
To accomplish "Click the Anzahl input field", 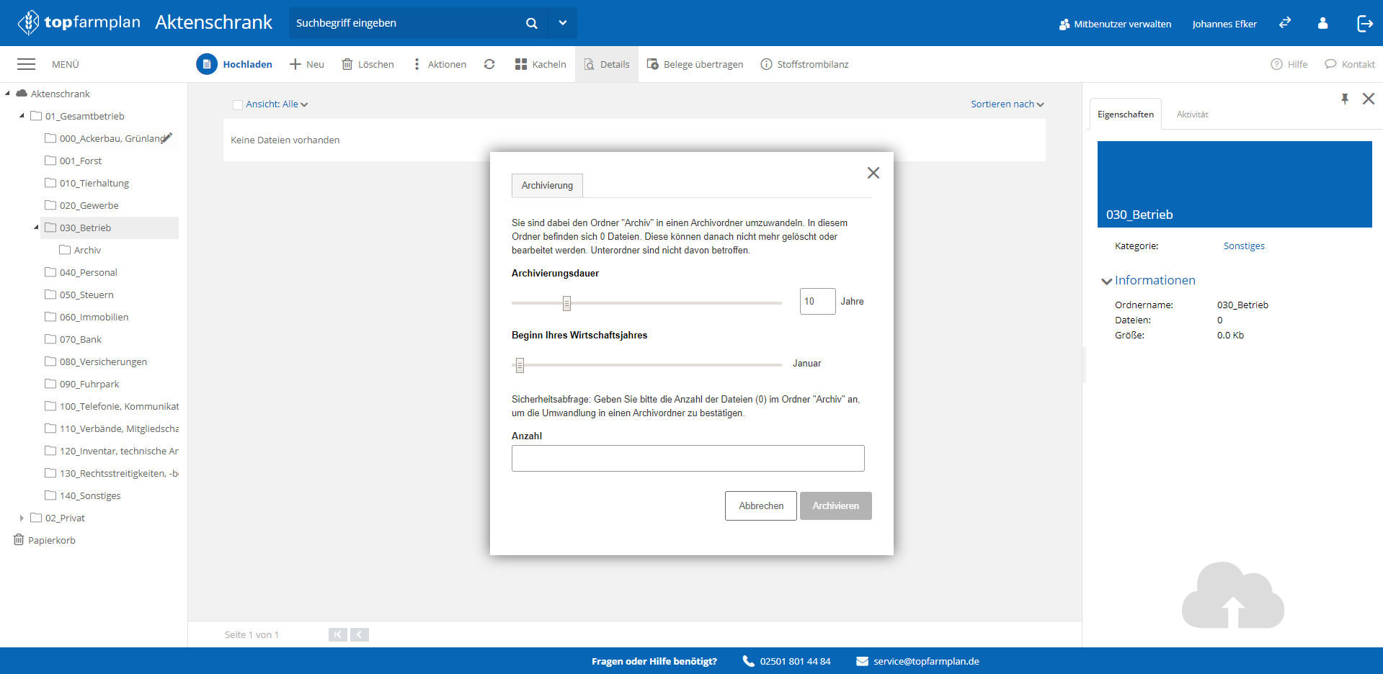I will click(688, 458).
